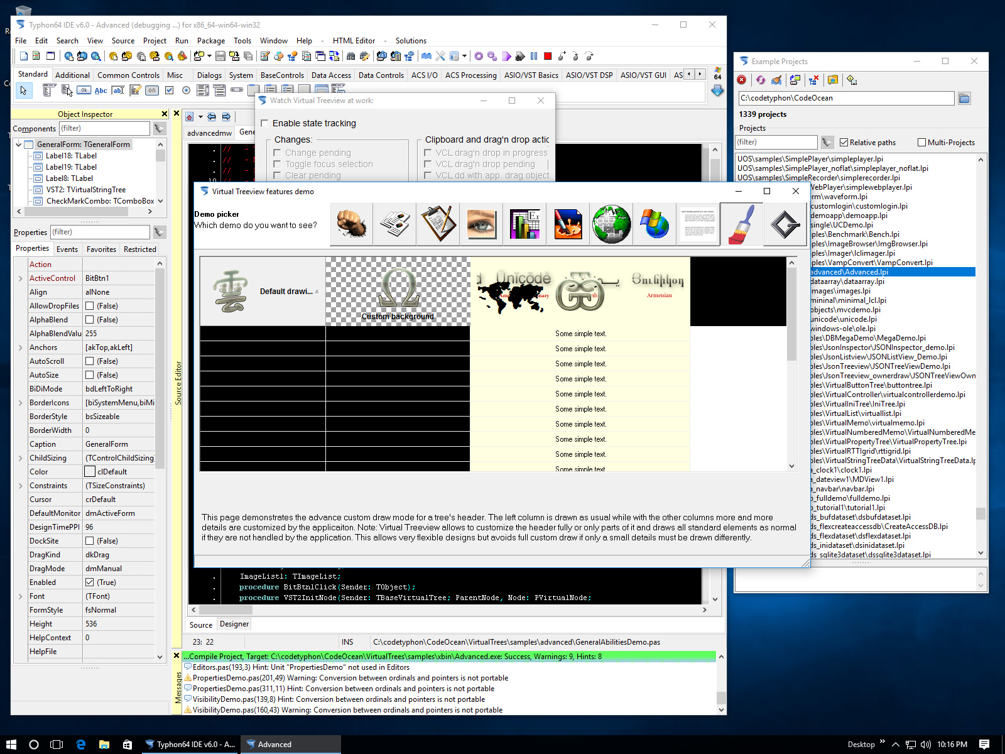Viewport: 1005px width, 754px height.
Task: Click the binoculars find icon in toolbar
Action: point(351,56)
